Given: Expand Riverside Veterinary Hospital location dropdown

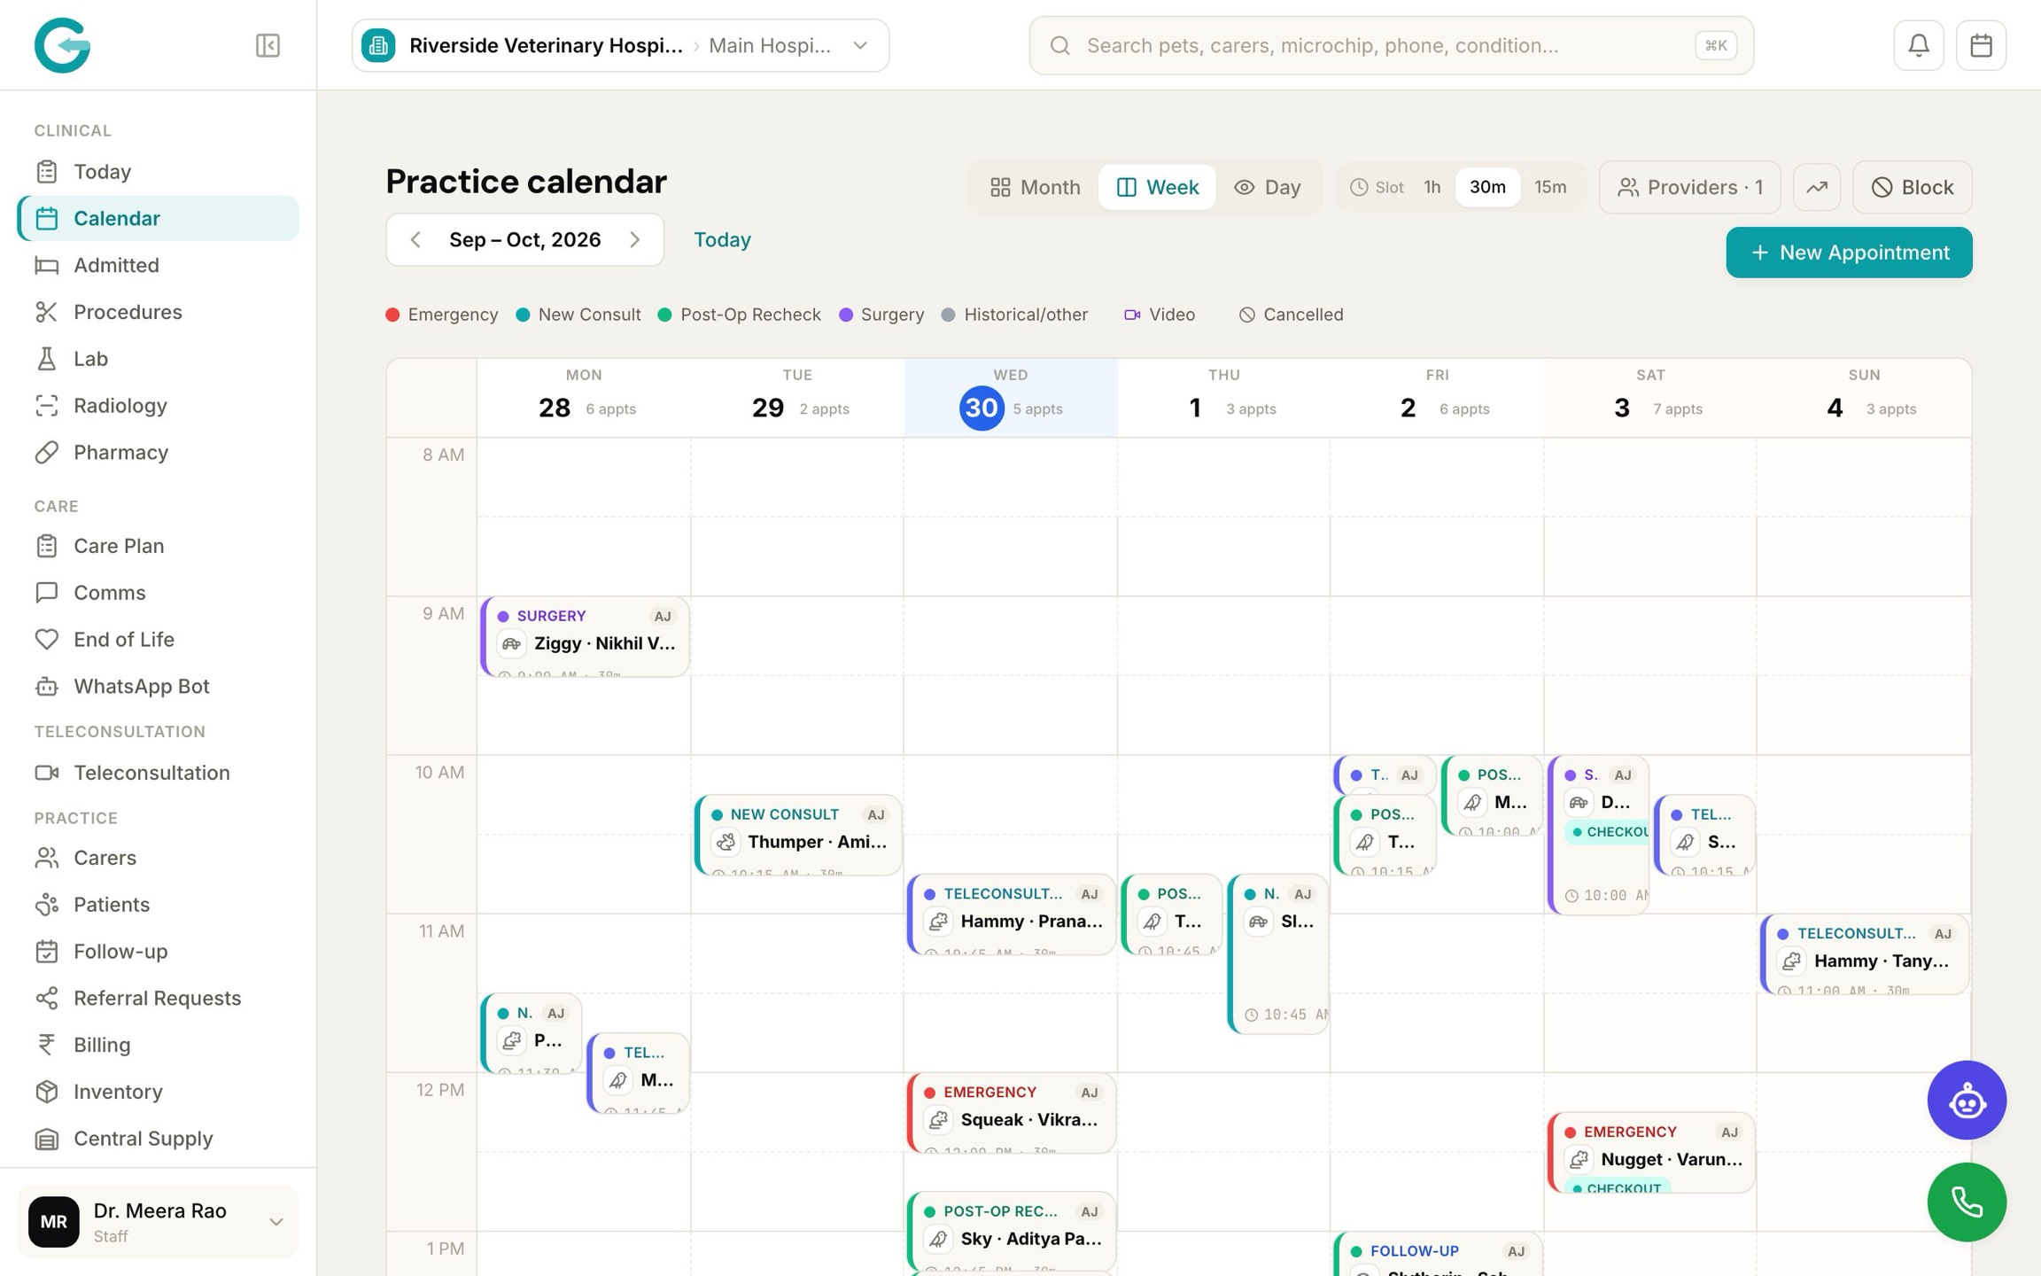Looking at the screenshot, I should [620, 45].
